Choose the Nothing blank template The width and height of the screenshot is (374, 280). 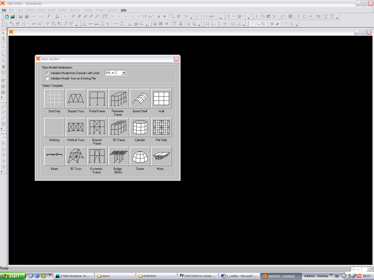(54, 127)
